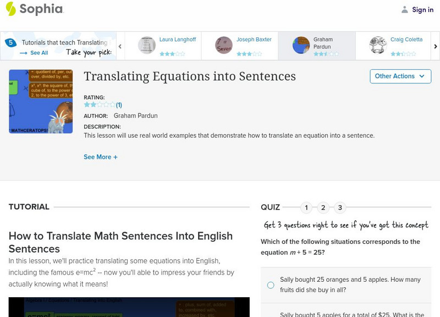Open Joseph Baxter's tutorial by name
This screenshot has width=440, height=317.
[254, 40]
